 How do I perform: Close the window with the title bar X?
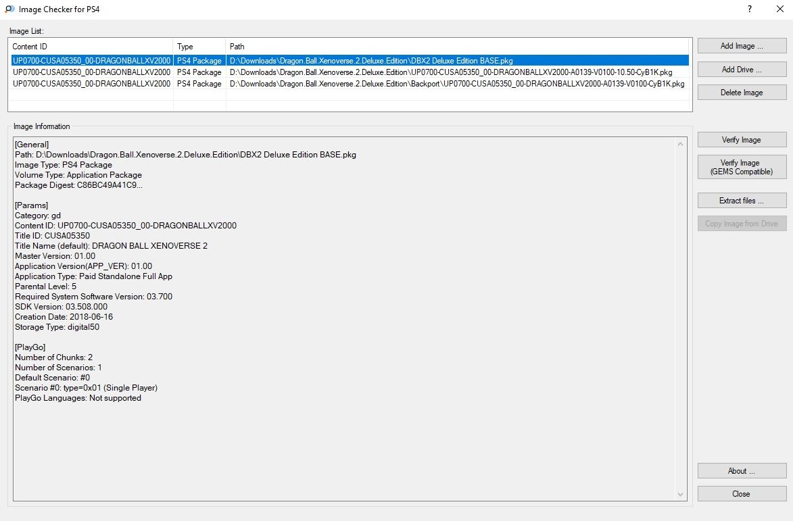[x=780, y=9]
